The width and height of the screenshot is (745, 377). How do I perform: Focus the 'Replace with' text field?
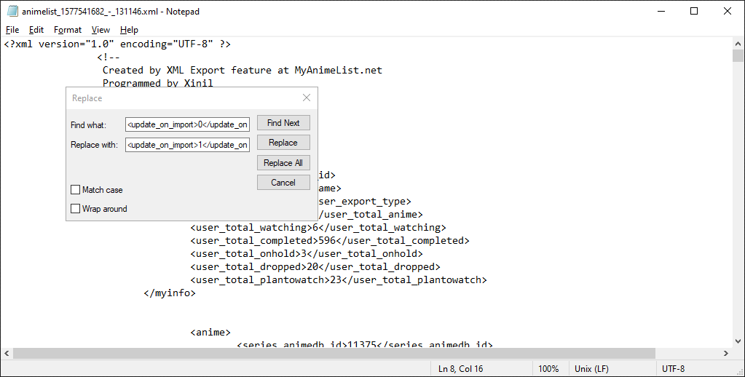coord(187,145)
